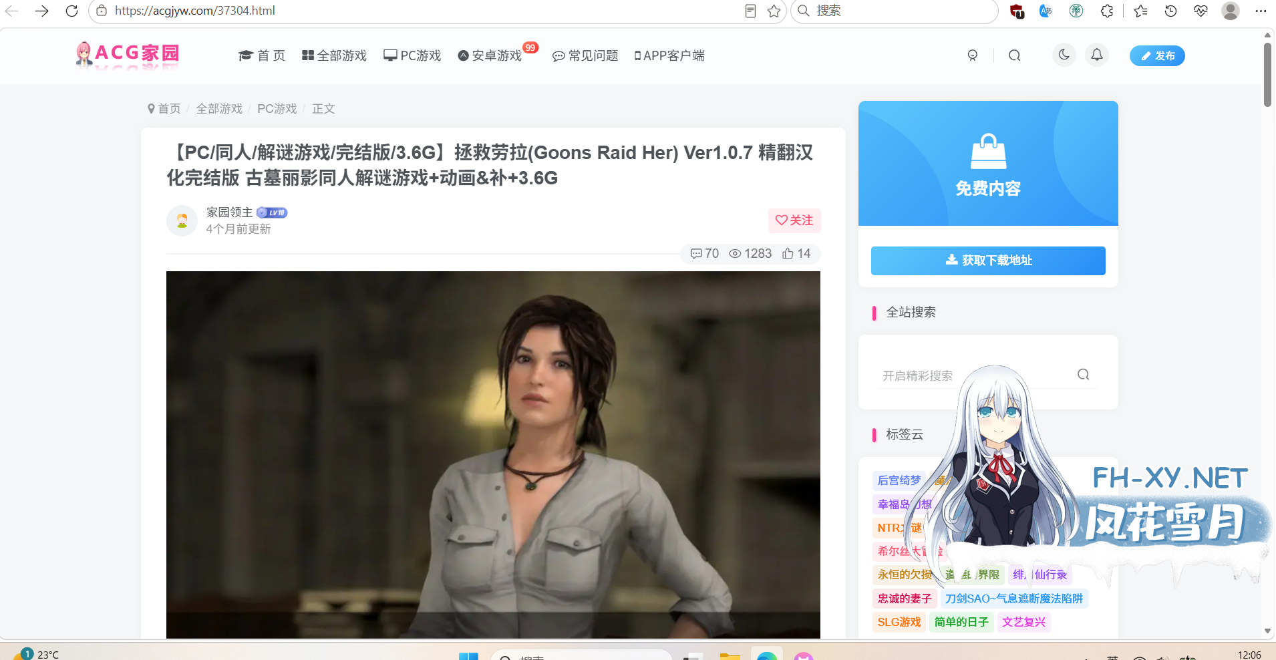Click the 关注 follow button
This screenshot has width=1276, height=660.
coord(794,220)
